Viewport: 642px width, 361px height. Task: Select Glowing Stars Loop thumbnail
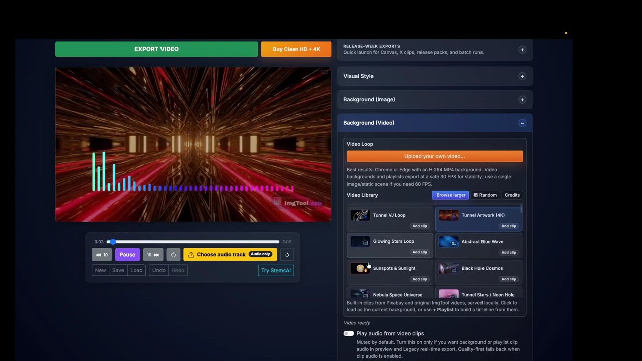[360, 242]
